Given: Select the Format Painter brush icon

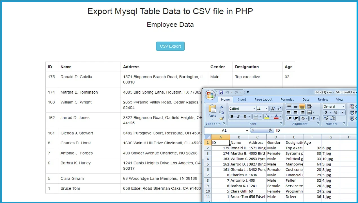Looking at the screenshot, I should [x=222, y=118].
